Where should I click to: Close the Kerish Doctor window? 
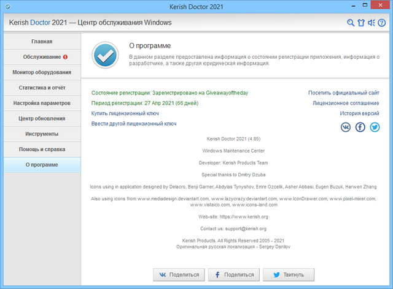(380, 6)
